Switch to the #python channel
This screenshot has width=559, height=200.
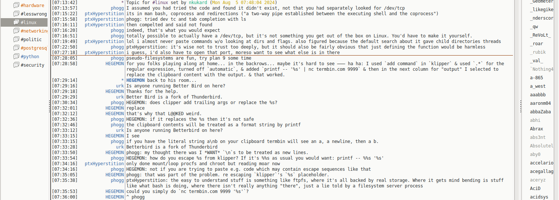click(30, 57)
